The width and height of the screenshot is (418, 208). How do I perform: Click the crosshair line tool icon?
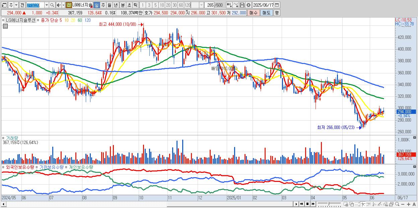coord(363,204)
